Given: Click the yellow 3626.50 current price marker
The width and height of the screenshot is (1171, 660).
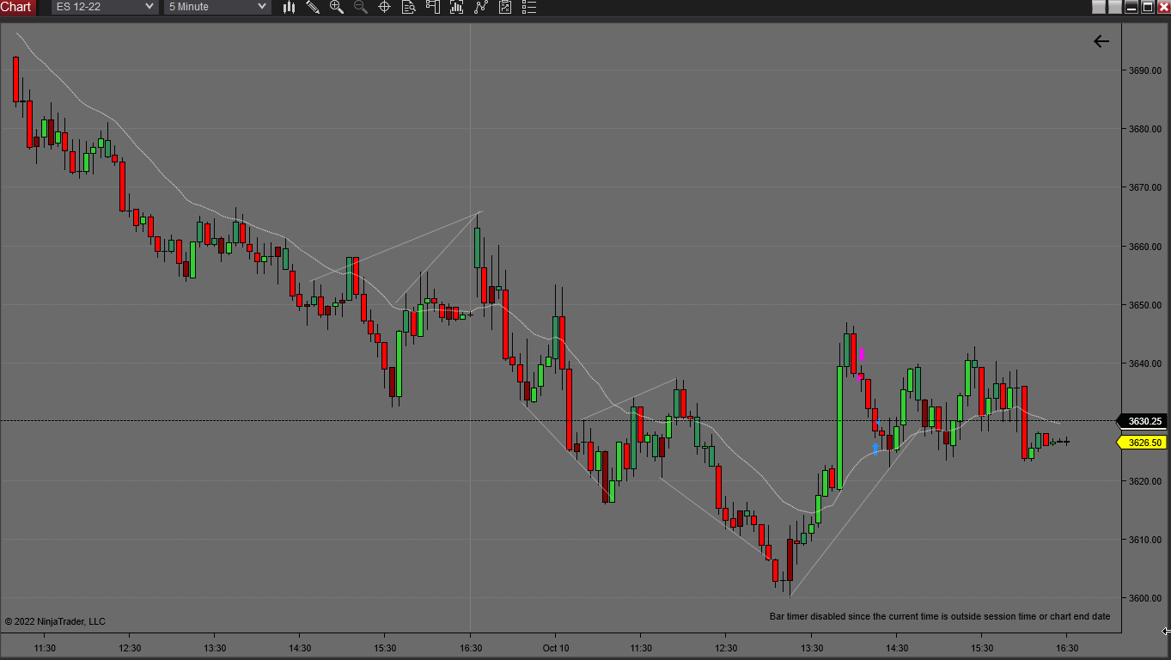Looking at the screenshot, I should tap(1142, 443).
